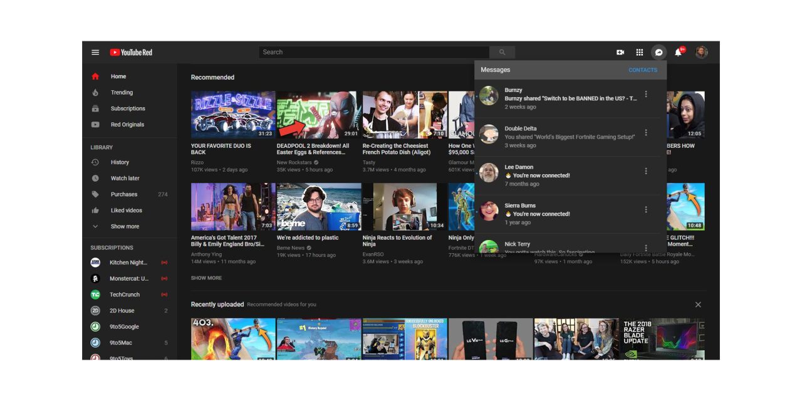Open the YouTube apps grid
The width and height of the screenshot is (802, 401).
click(x=640, y=53)
